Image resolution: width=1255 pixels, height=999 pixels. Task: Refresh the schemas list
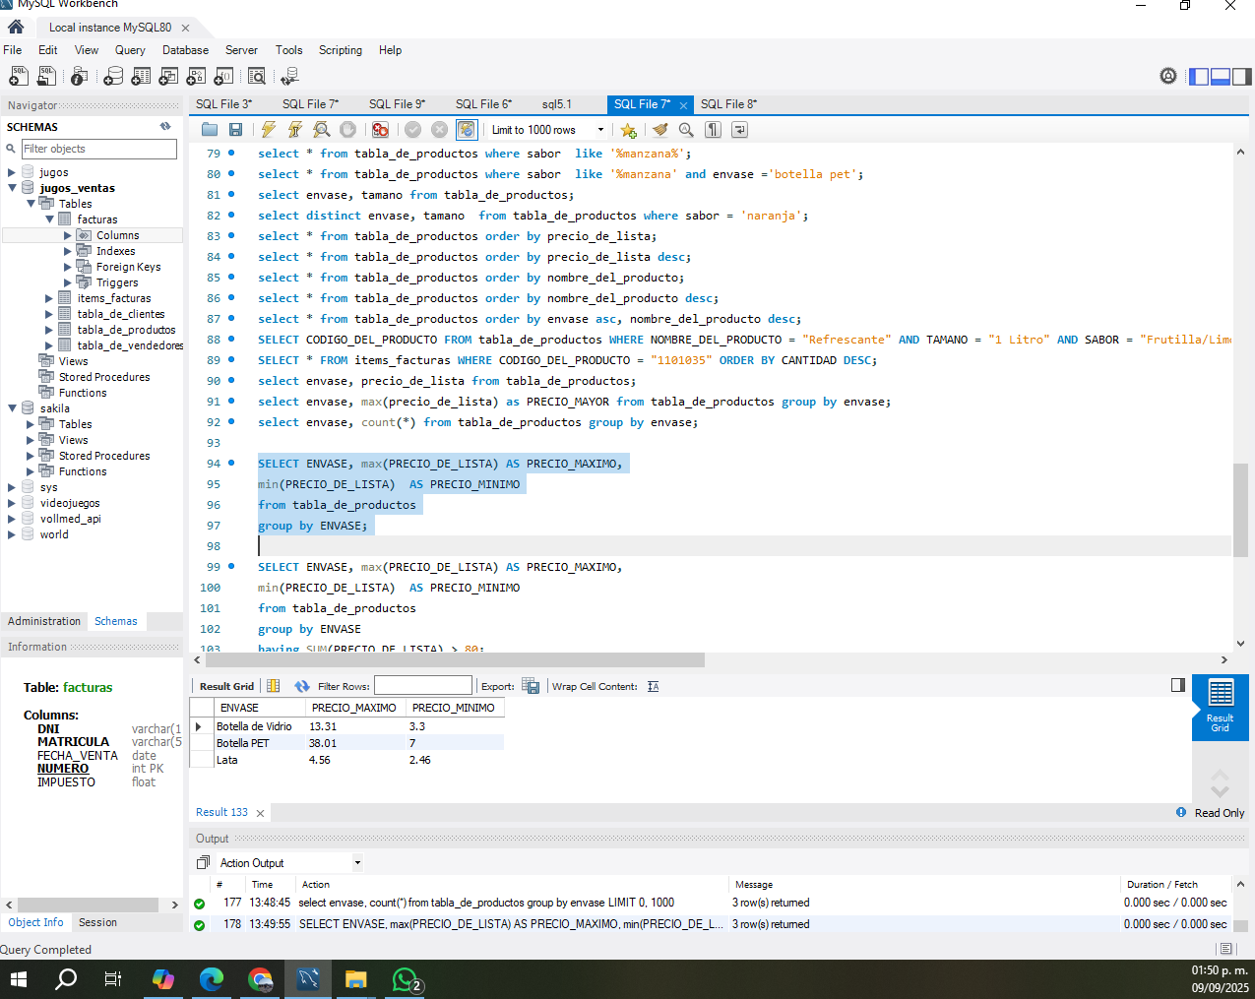tap(165, 126)
